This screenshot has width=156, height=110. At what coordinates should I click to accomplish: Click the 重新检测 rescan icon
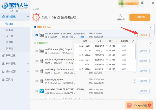pyautogui.click(x=121, y=16)
